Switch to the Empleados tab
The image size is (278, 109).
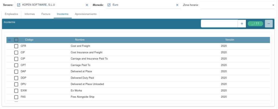click(x=11, y=14)
